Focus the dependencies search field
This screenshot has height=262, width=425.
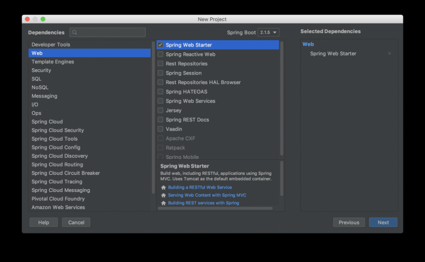pos(111,32)
